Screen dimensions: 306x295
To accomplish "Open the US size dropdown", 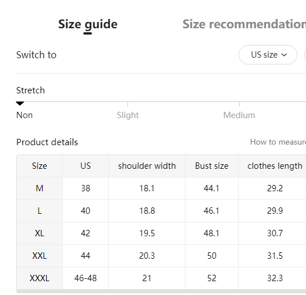I will pos(268,55).
